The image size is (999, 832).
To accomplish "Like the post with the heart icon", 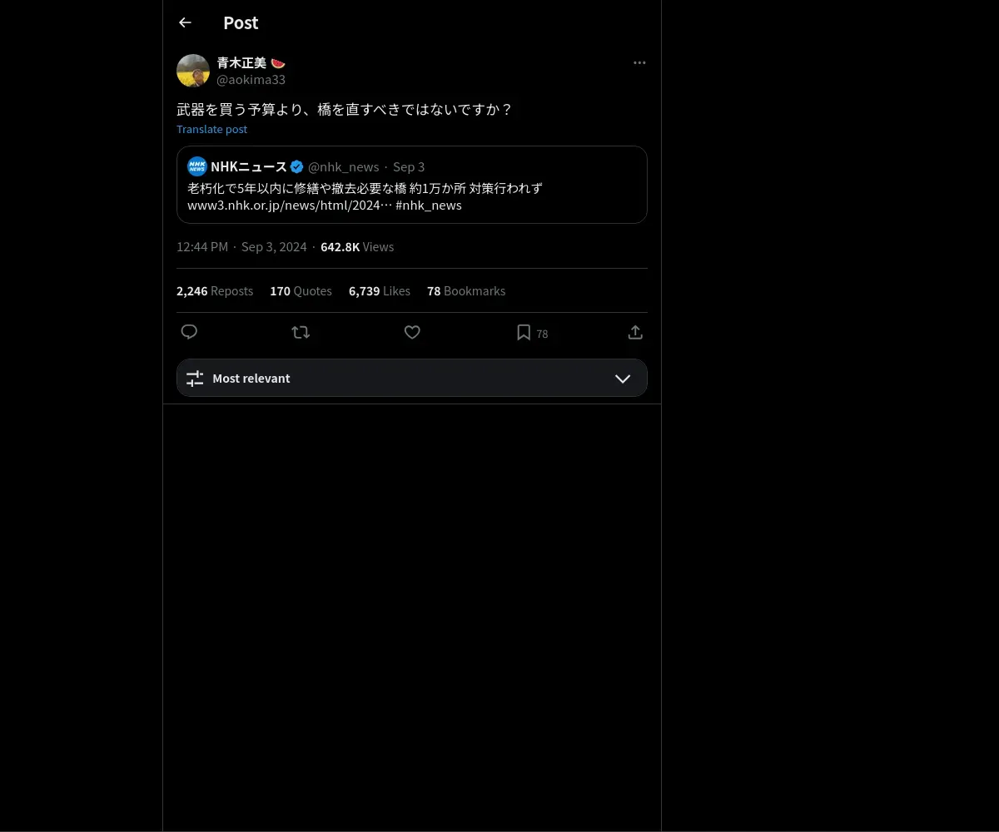I will [412, 332].
